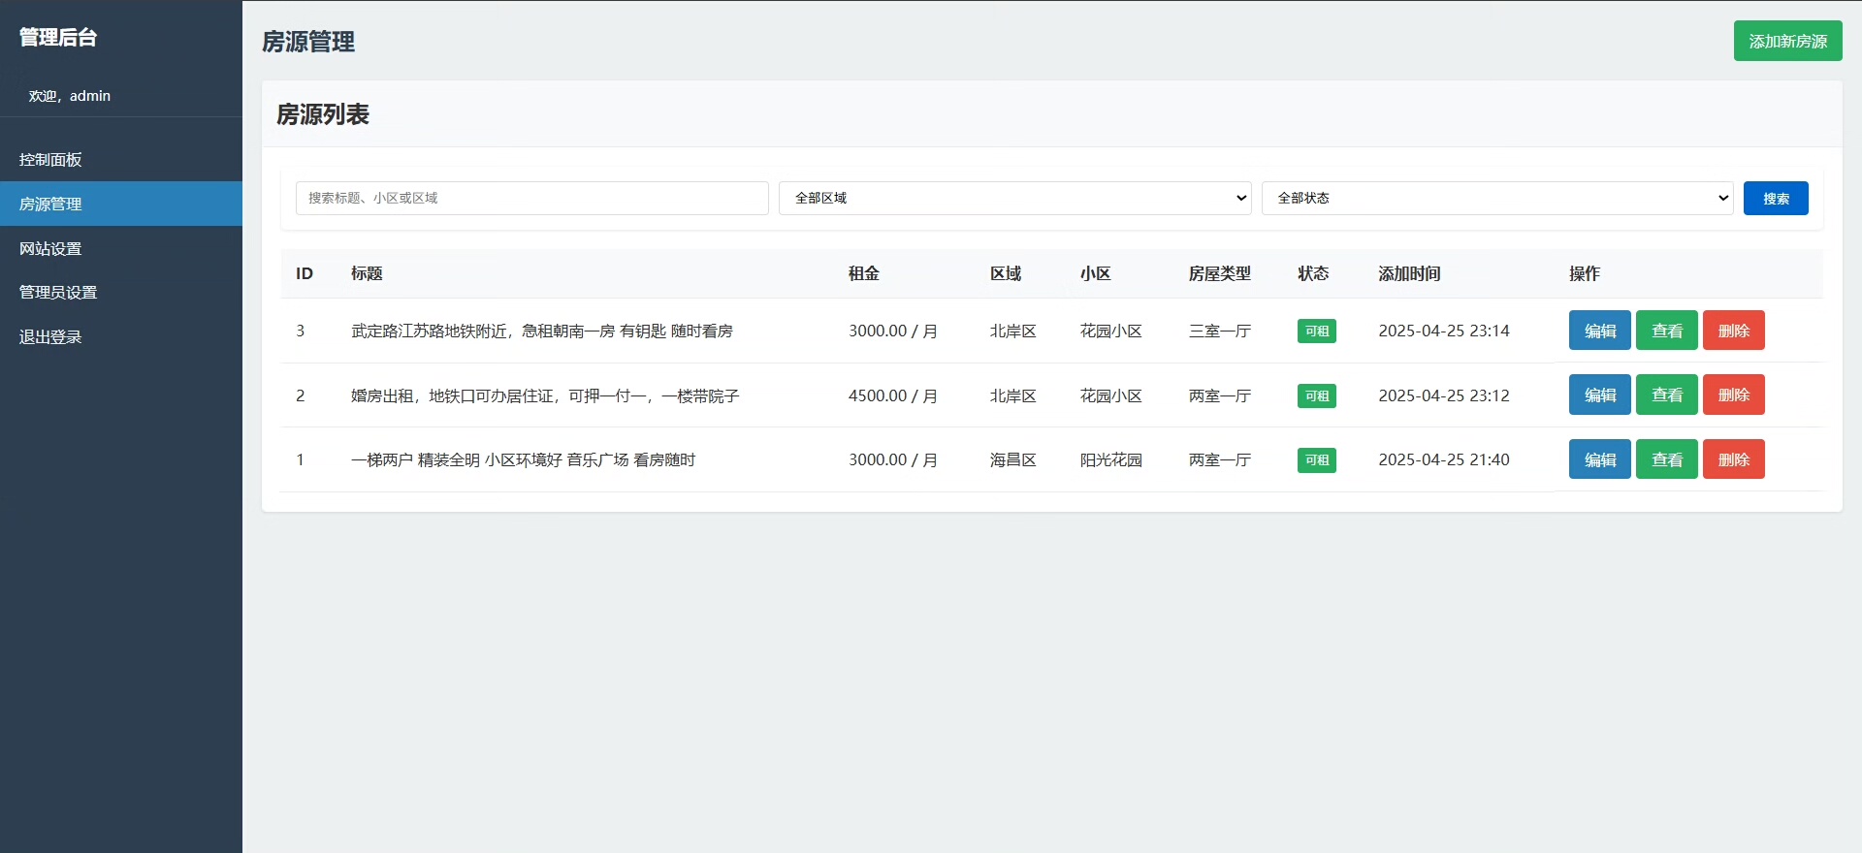This screenshot has height=853, width=1862.
Task: Open 管理员设置 sidebar item
Action: [x=58, y=292]
